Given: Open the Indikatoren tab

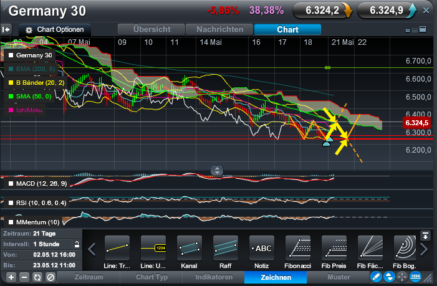Looking at the screenshot, I should [x=214, y=277].
